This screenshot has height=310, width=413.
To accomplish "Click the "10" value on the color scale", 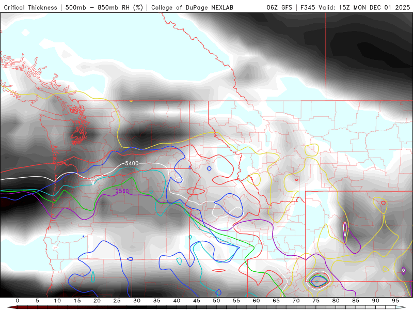I will [x=57, y=301].
